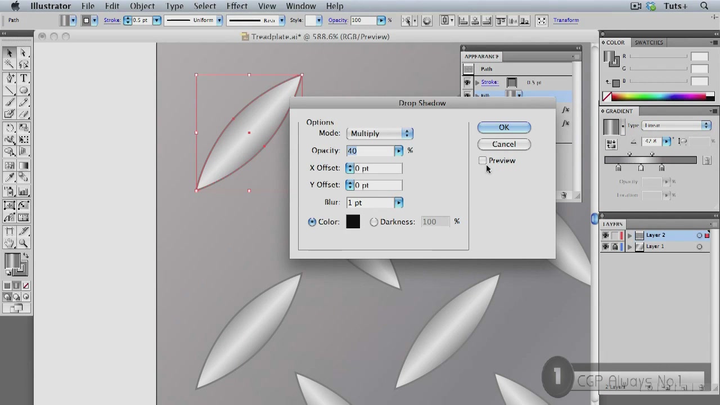Open the Effect menu
The height and width of the screenshot is (405, 720).
tap(237, 6)
